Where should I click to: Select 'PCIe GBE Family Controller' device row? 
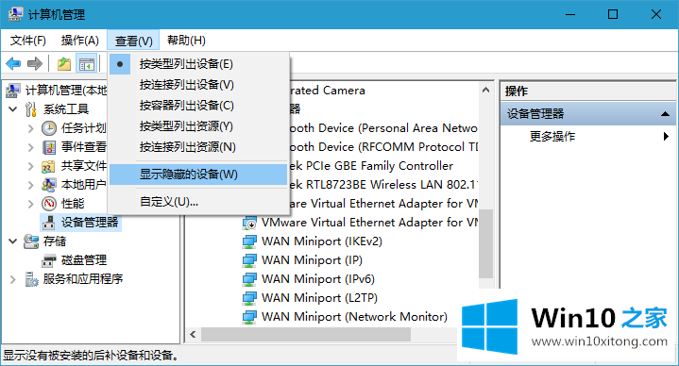[371, 166]
